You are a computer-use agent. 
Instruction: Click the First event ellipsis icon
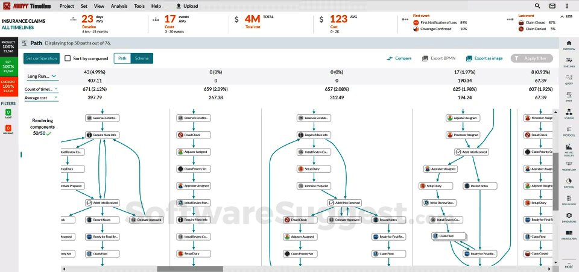pos(405,19)
